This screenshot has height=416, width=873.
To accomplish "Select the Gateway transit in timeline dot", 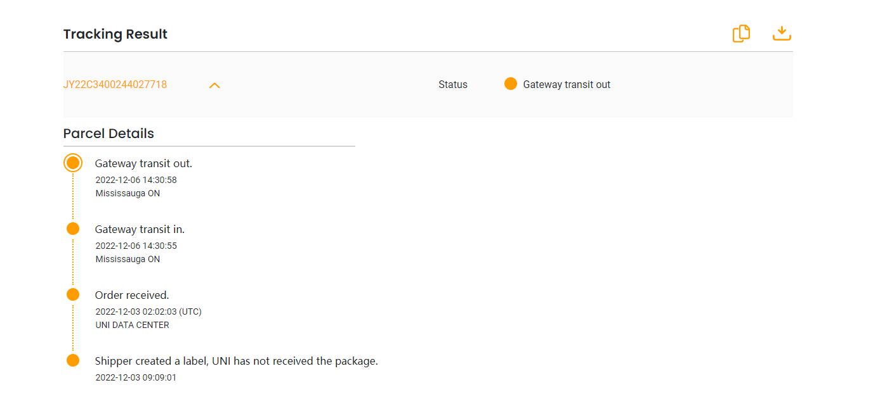I will 73,229.
